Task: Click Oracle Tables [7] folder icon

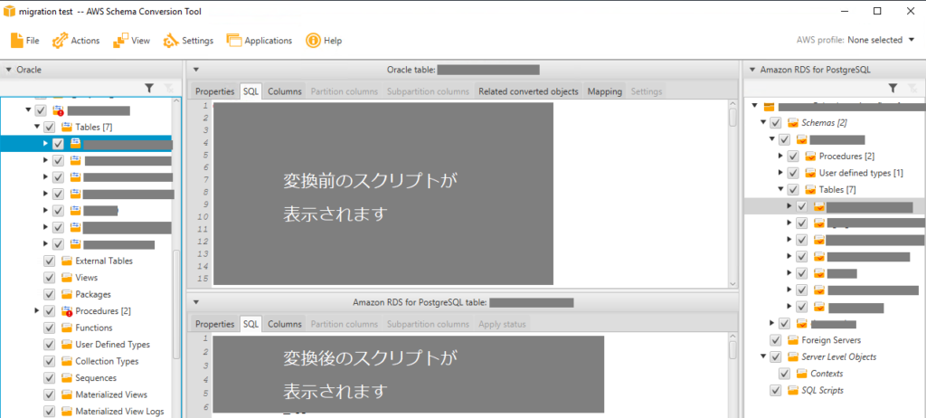Action: point(67,127)
